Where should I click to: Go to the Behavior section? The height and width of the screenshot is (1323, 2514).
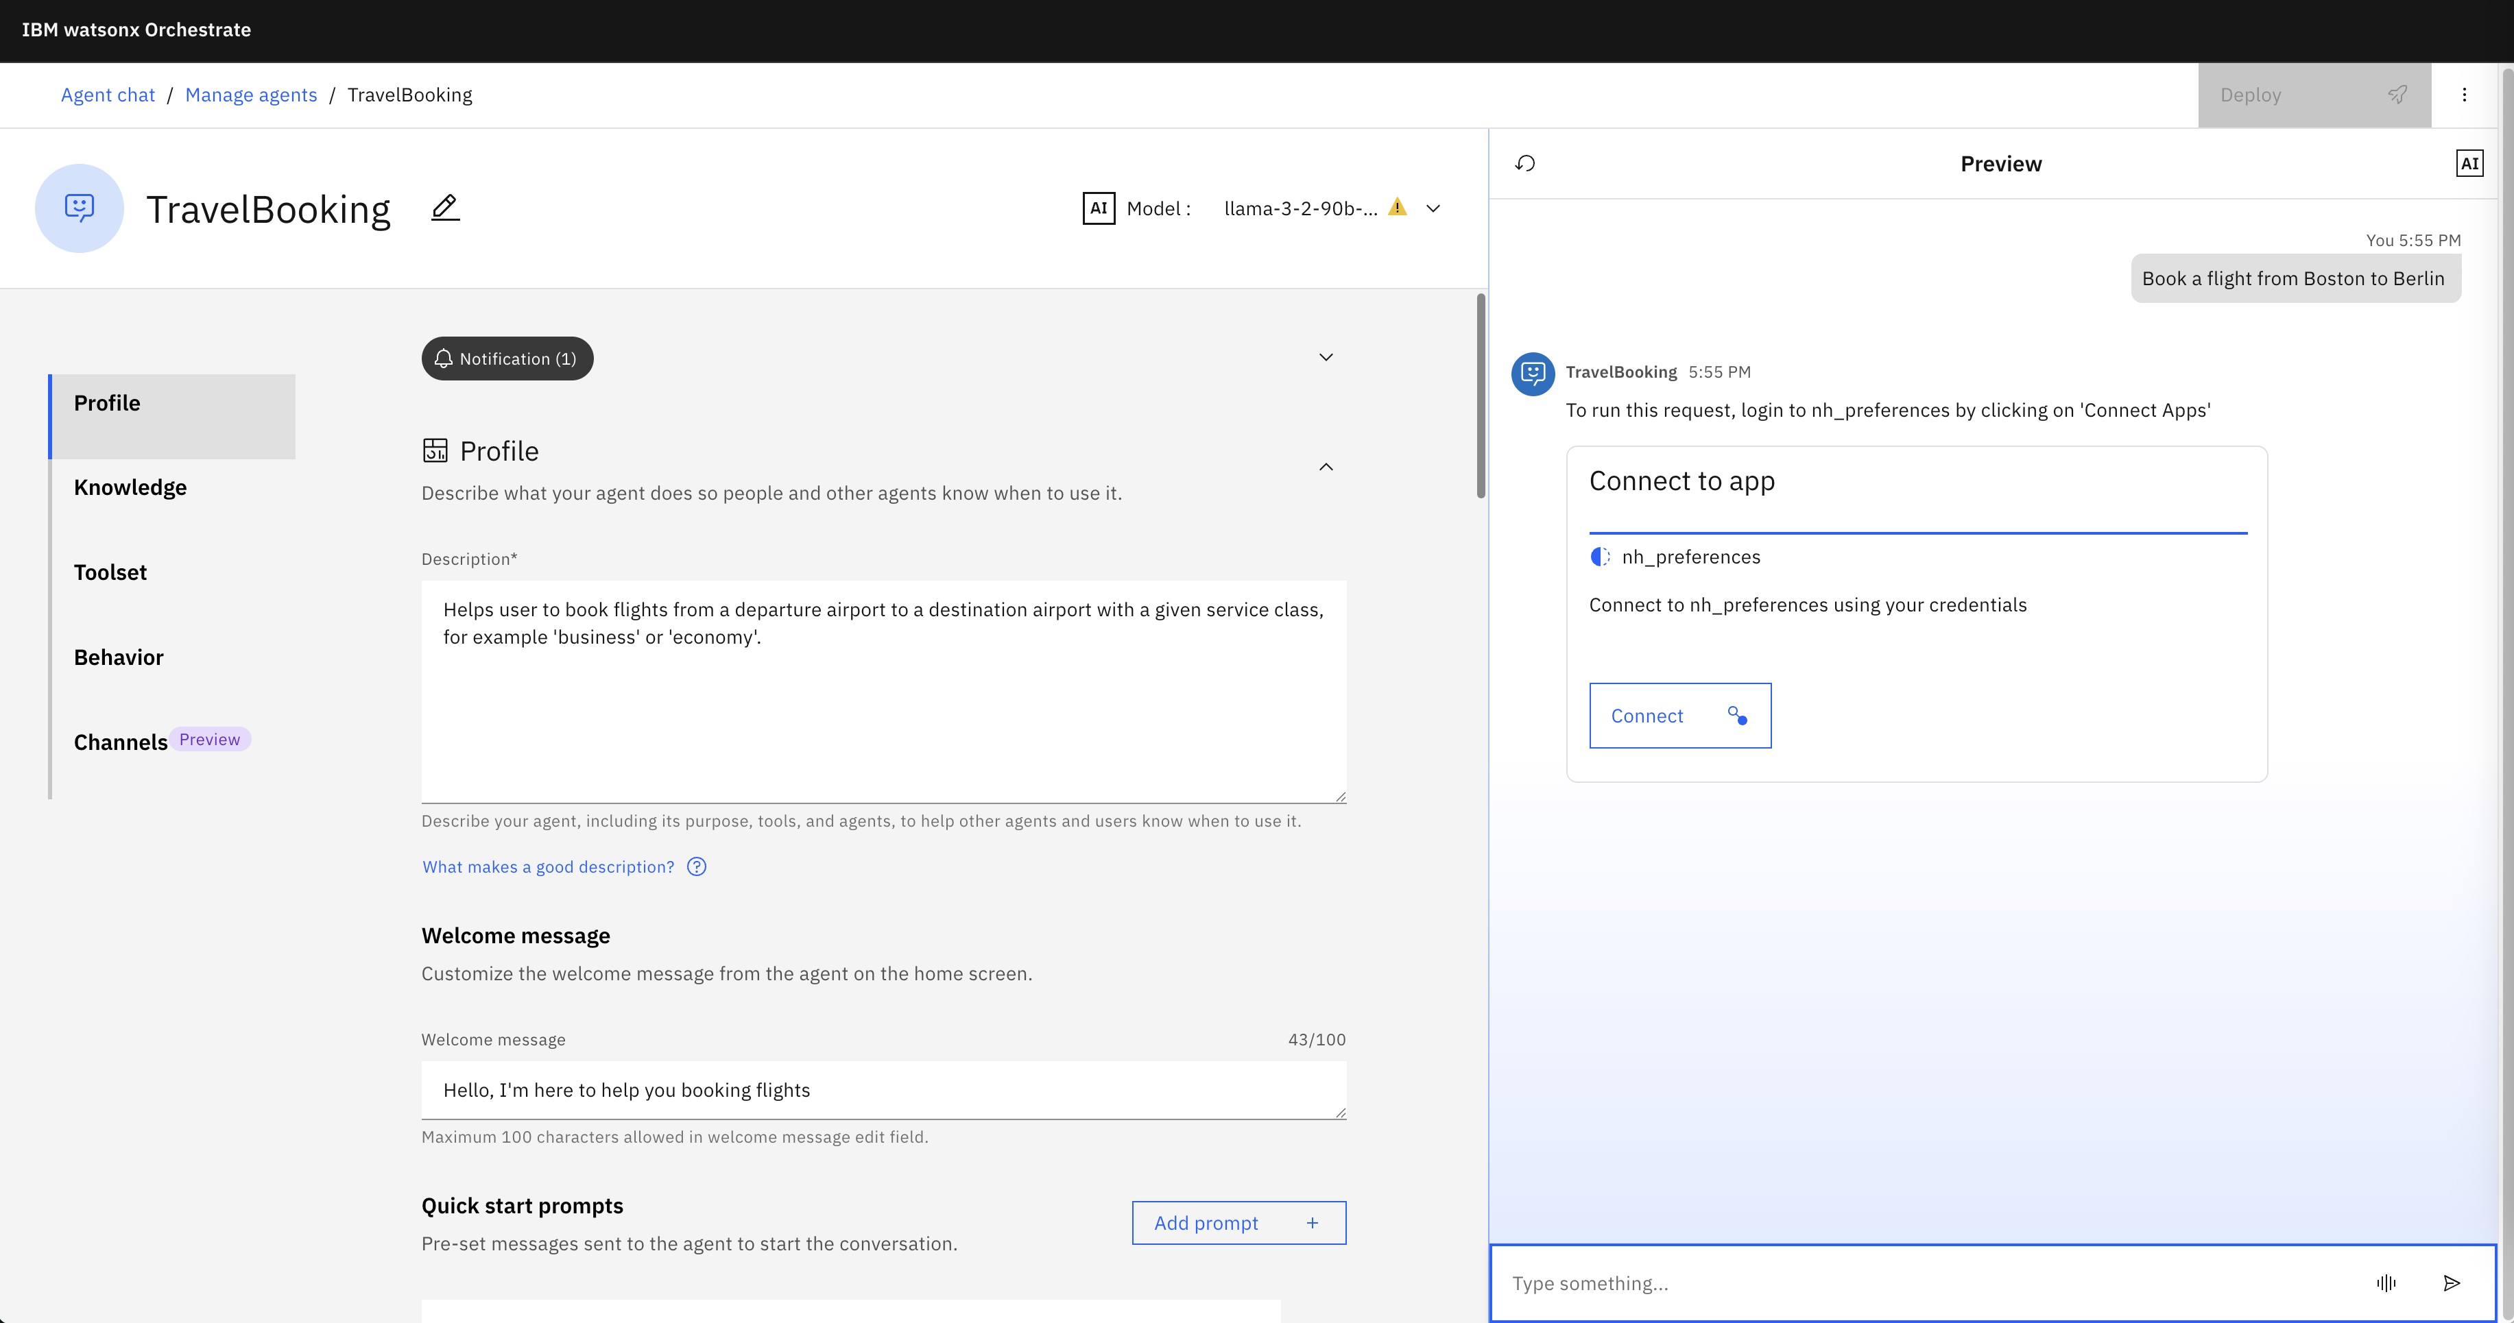(118, 657)
